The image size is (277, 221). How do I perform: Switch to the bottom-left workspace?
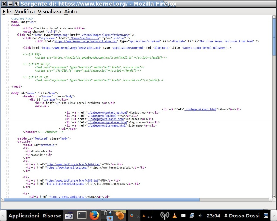pyautogui.click(x=104, y=218)
